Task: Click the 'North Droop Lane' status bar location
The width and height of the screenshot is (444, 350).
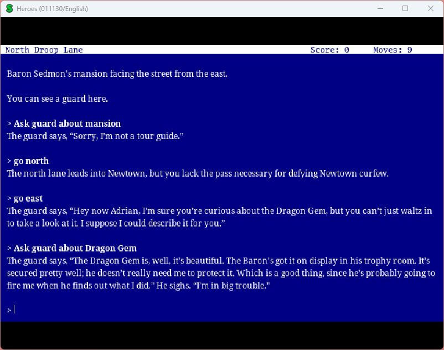Action: (x=44, y=50)
